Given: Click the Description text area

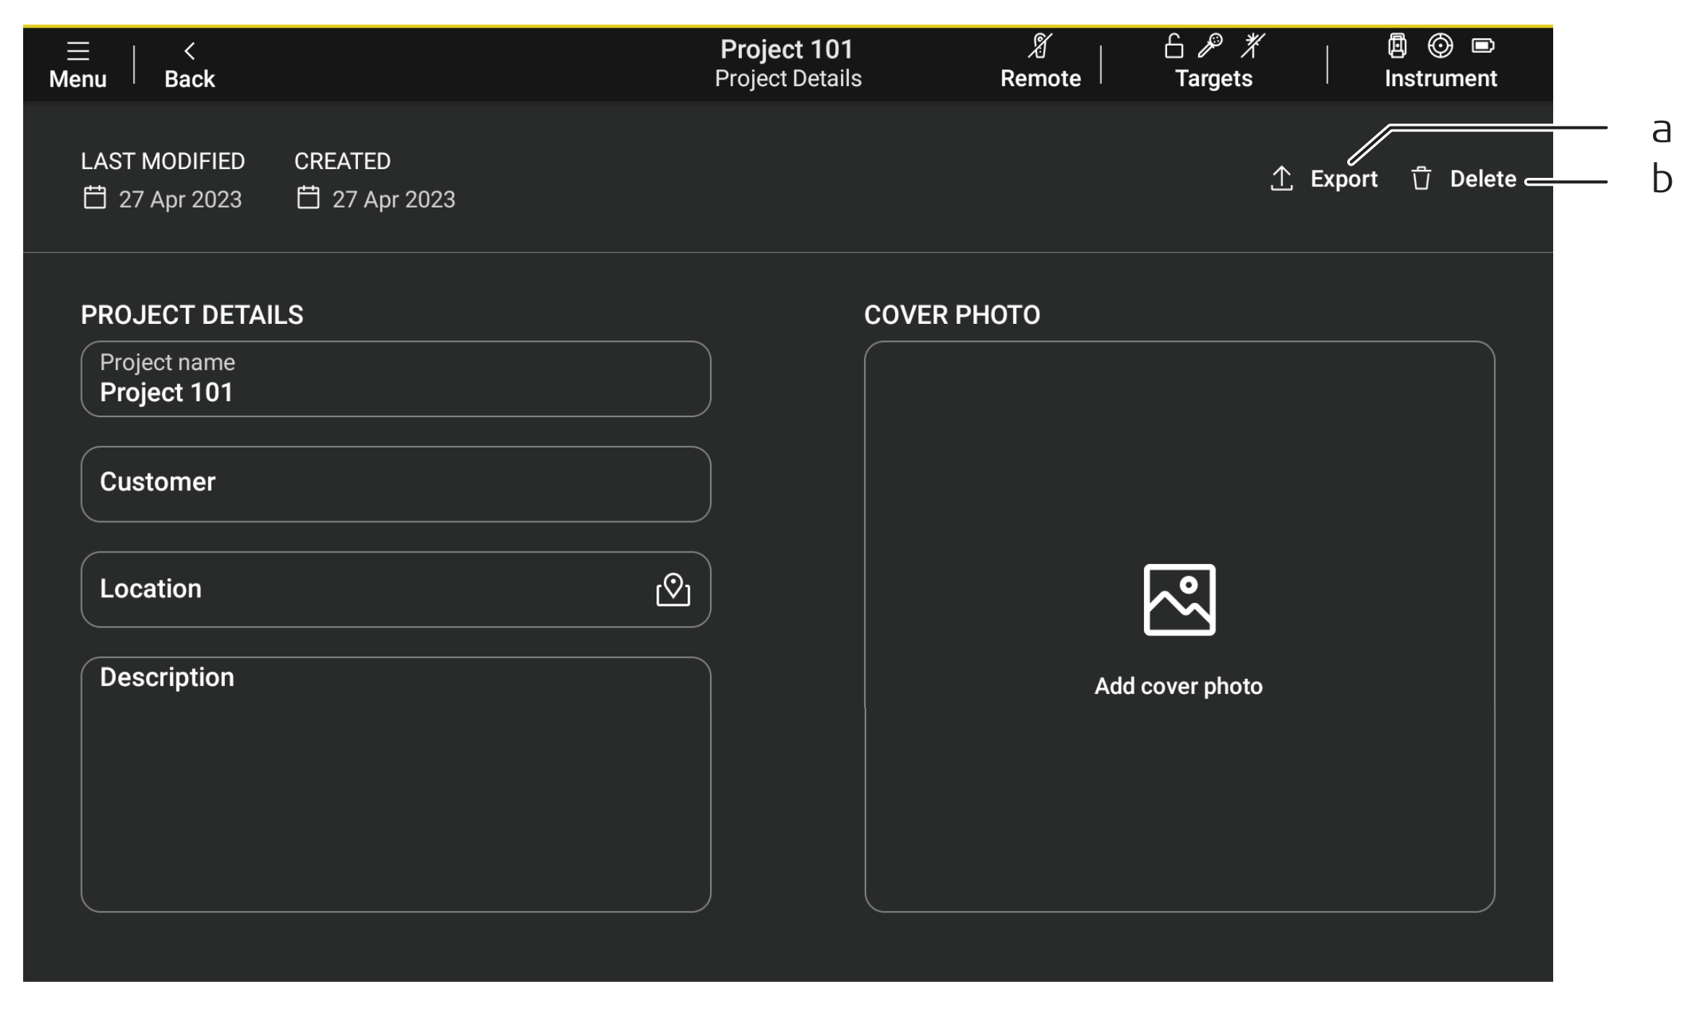Looking at the screenshot, I should (x=396, y=784).
